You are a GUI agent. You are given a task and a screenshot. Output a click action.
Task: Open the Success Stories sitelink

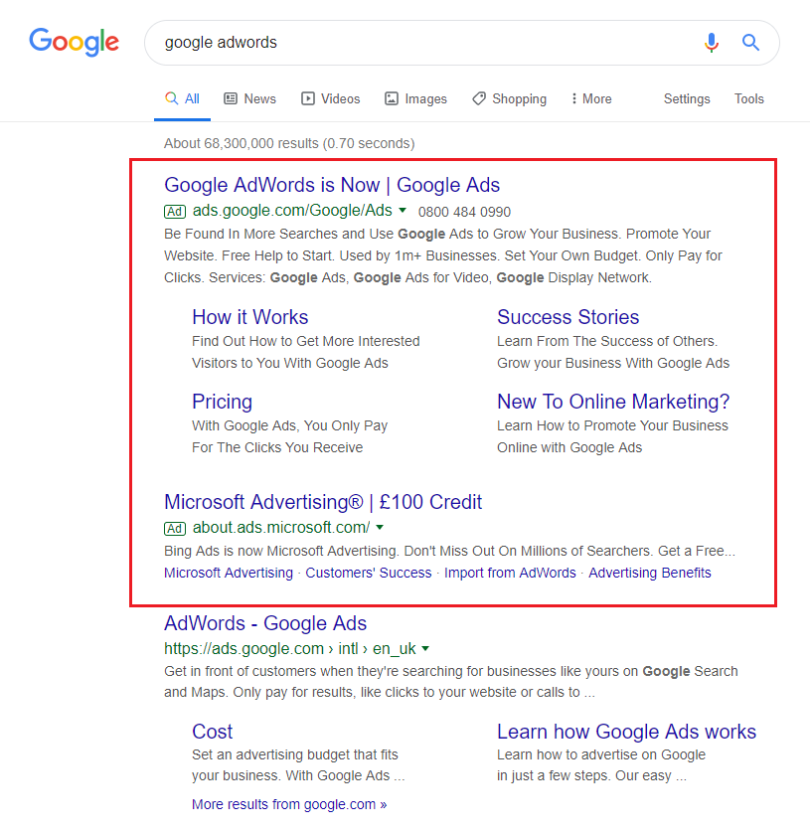[567, 317]
